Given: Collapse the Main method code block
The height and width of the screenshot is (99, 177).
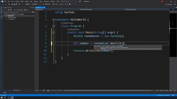Looking at the screenshot, I should 54,32.
